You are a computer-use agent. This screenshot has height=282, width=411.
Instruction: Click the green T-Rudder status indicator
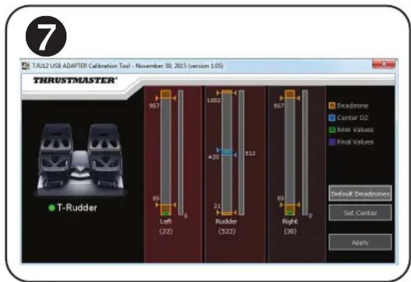pos(51,208)
